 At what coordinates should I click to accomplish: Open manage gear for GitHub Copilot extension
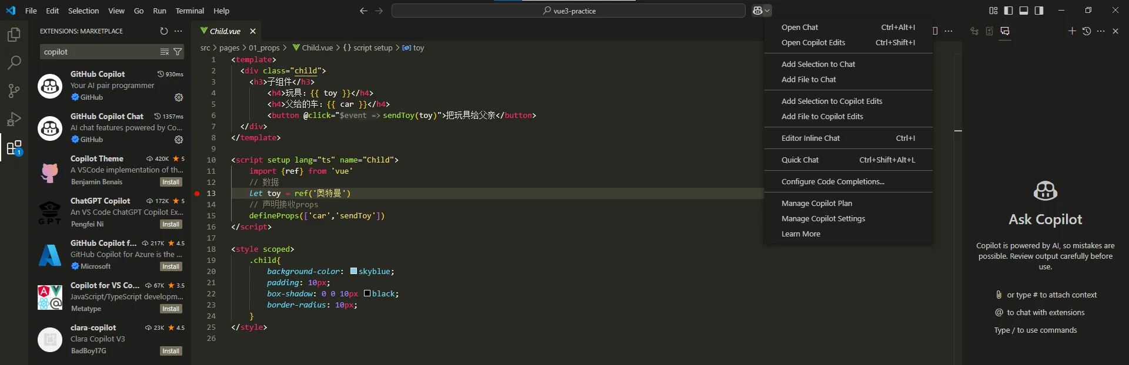click(x=179, y=97)
